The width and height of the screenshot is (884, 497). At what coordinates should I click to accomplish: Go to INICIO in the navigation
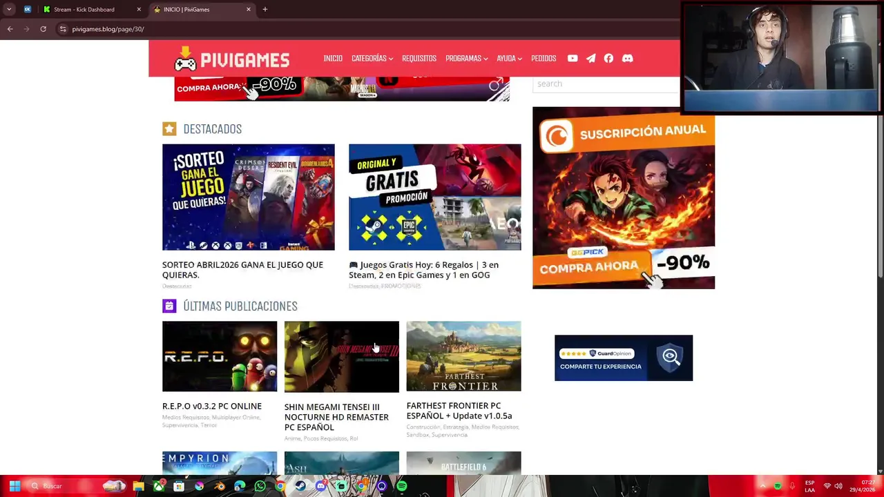pyautogui.click(x=333, y=59)
